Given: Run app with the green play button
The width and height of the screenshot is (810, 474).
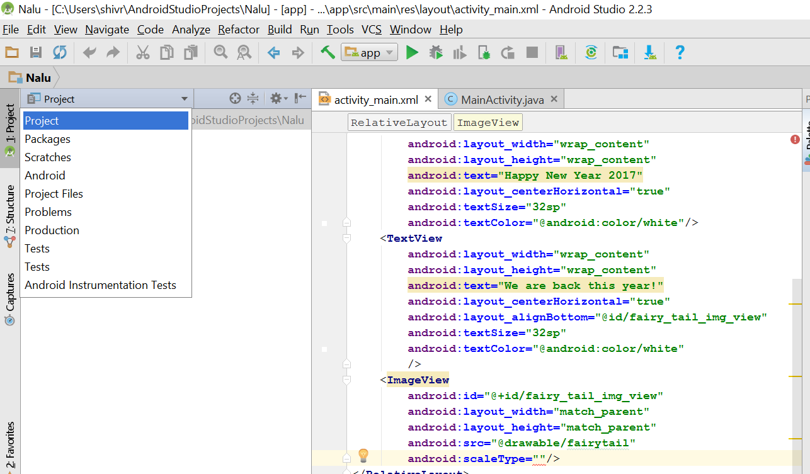Looking at the screenshot, I should coord(412,53).
